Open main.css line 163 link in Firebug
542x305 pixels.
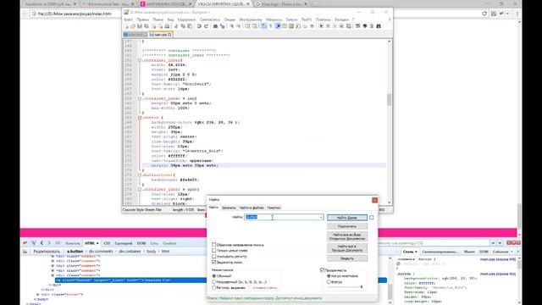coord(498,274)
